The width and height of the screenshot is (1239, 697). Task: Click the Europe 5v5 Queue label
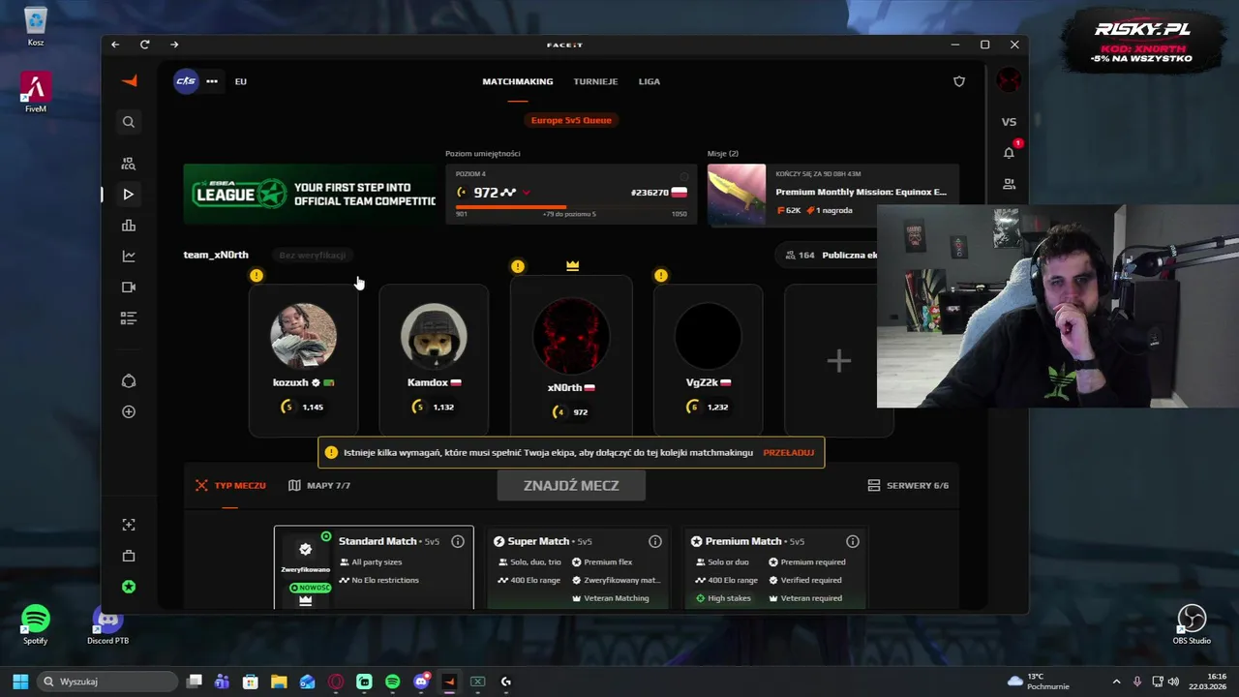[571, 120]
